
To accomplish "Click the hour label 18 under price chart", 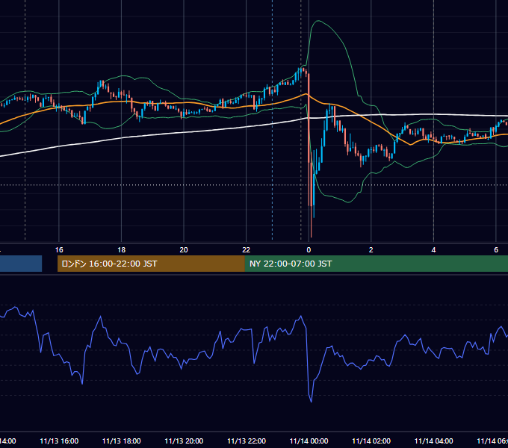I will pos(122,250).
